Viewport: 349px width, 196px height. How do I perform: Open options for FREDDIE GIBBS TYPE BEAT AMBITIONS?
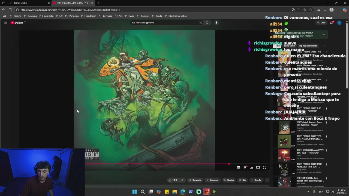tap(326, 52)
